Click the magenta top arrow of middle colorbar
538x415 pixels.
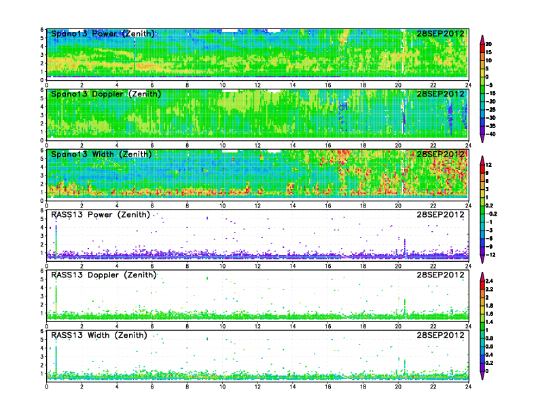click(482, 160)
